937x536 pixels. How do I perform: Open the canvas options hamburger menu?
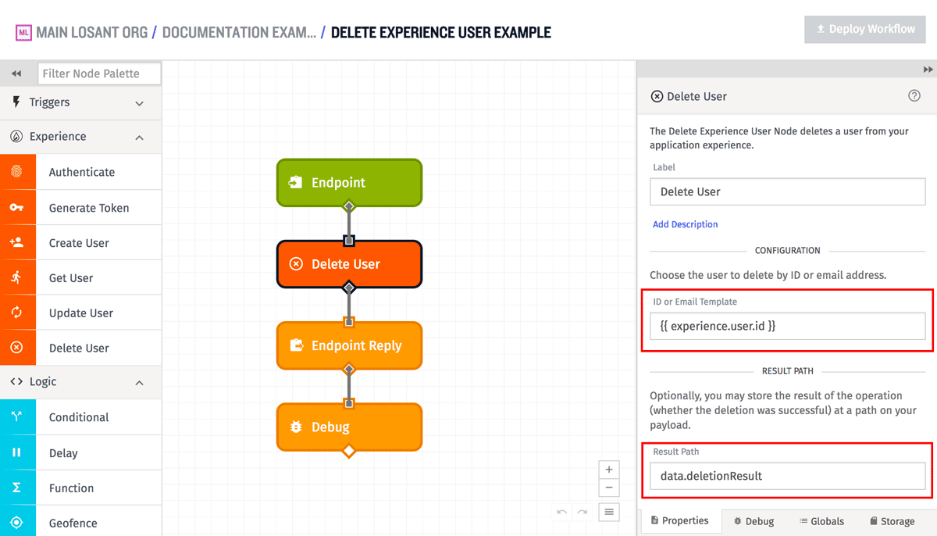point(609,513)
